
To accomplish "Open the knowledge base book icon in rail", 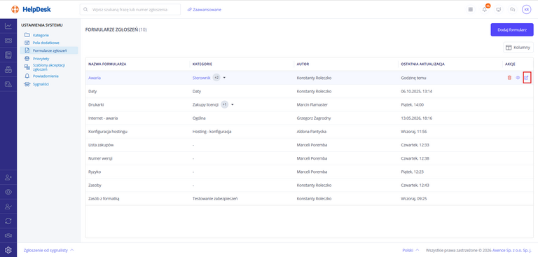I will [x=8, y=55].
